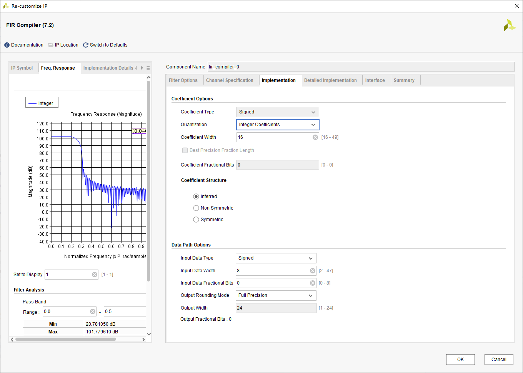Select the Non Symmetric radio option
This screenshot has width=523, height=373.
click(x=196, y=208)
